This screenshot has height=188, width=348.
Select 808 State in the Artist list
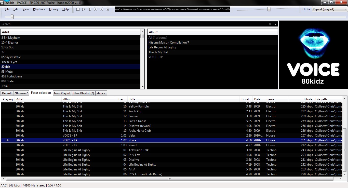tap(8, 81)
